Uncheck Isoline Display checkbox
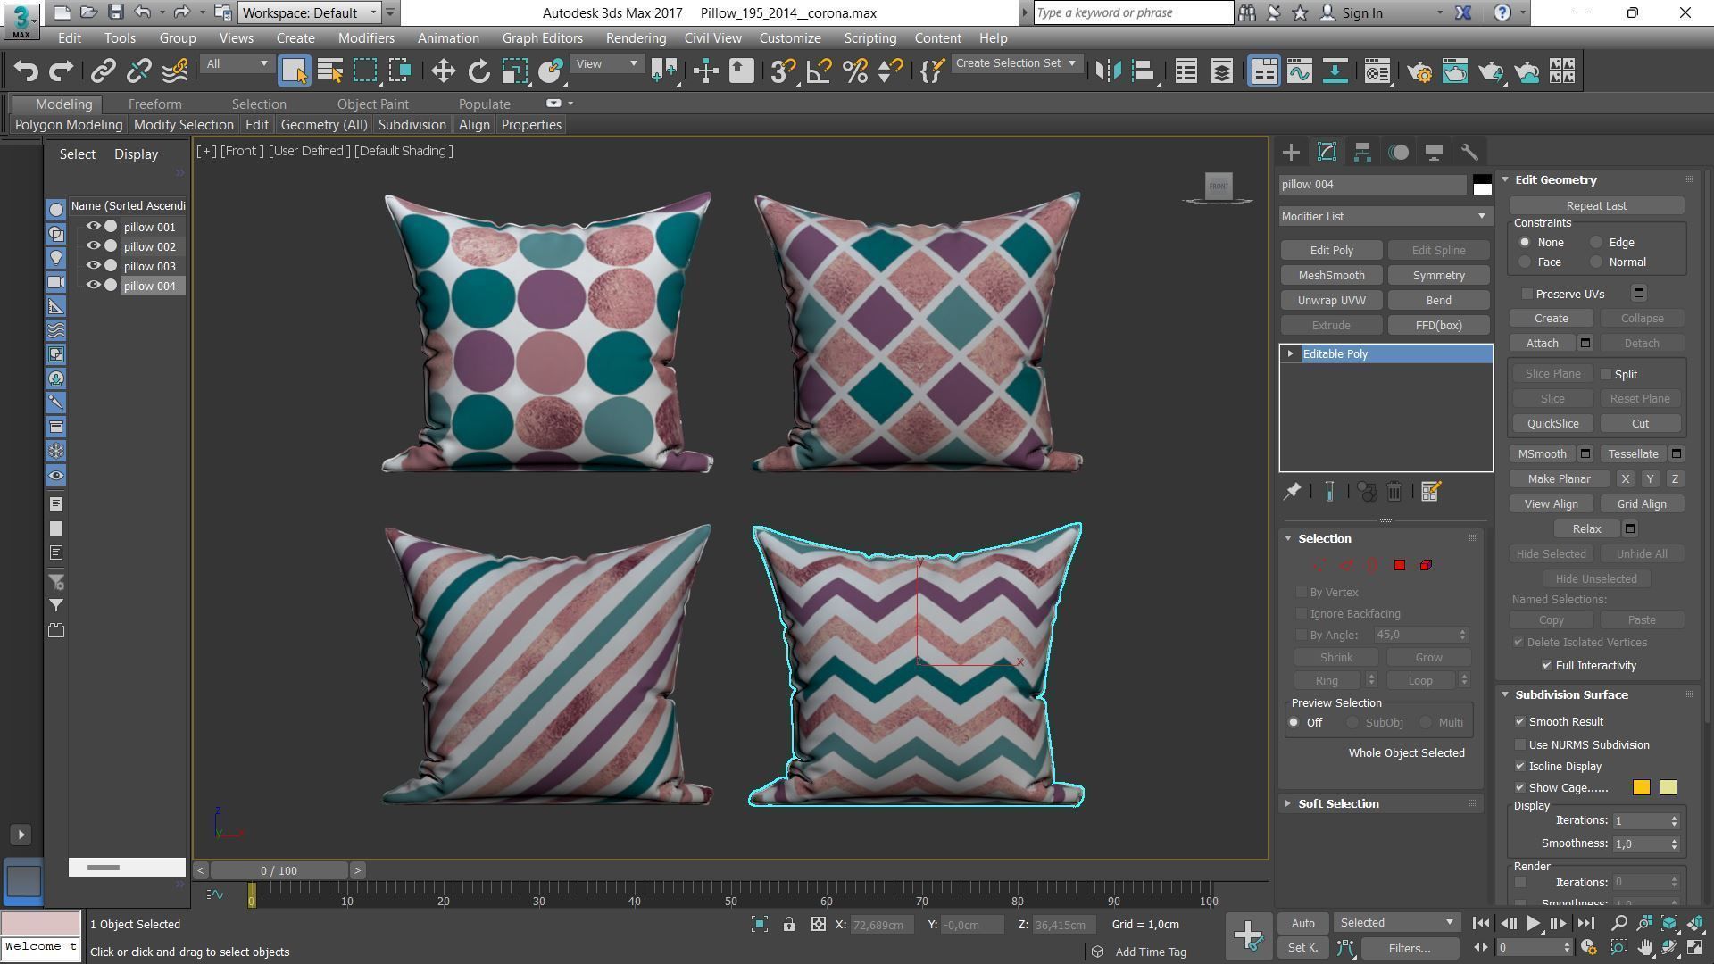This screenshot has width=1714, height=964. (1520, 767)
